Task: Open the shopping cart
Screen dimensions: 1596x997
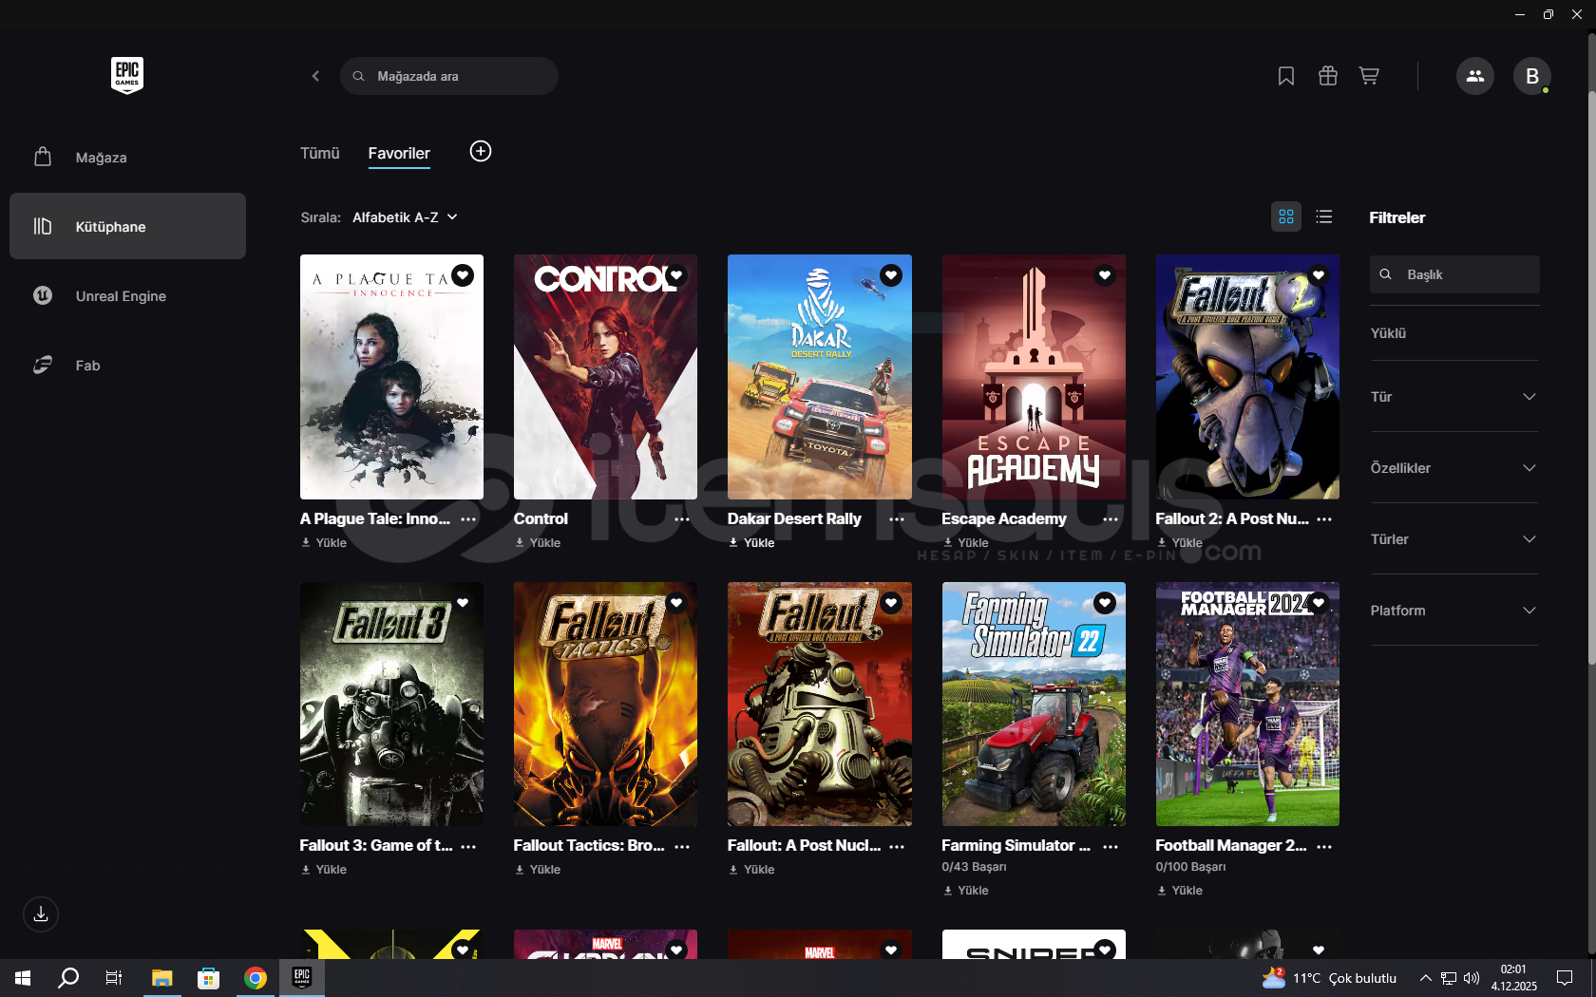Action: 1369,76
